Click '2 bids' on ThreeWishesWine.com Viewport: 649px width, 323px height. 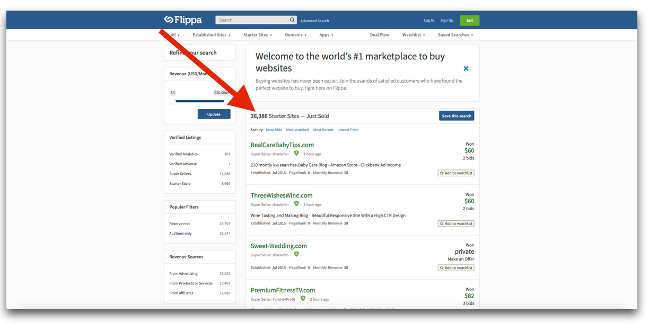(x=468, y=209)
